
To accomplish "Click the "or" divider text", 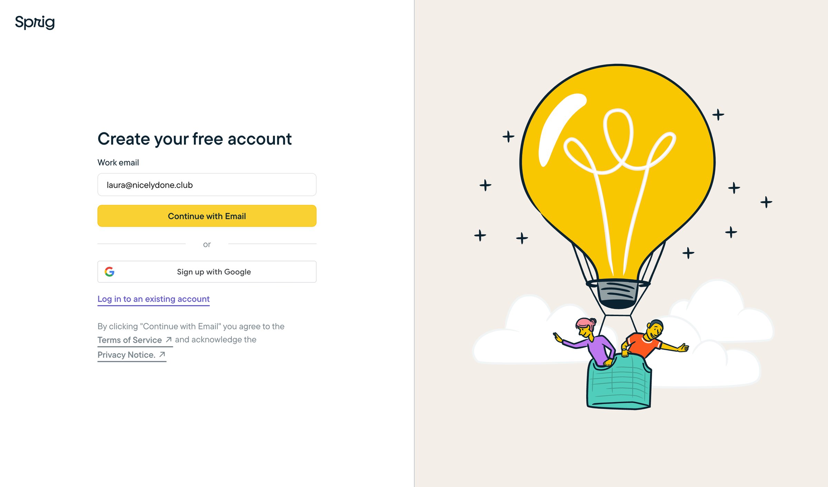I will click(x=207, y=244).
